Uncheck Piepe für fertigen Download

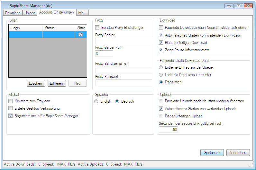pos(161,42)
